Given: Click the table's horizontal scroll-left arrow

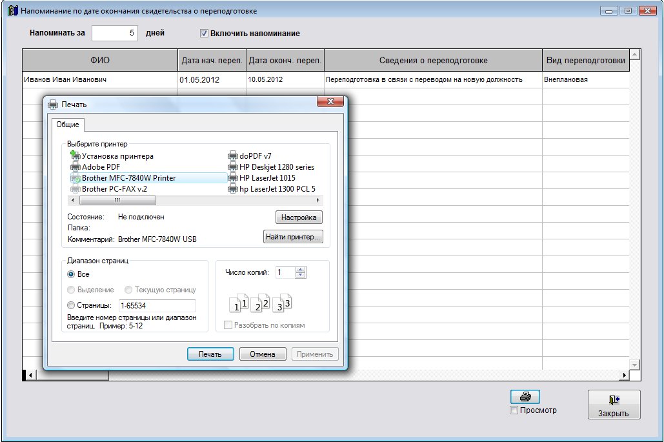Looking at the screenshot, I should (30, 375).
